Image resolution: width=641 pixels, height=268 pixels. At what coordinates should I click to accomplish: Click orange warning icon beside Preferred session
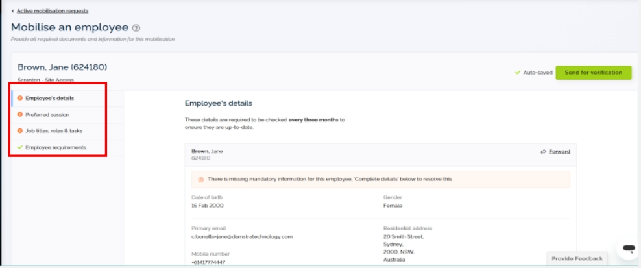[x=20, y=115]
